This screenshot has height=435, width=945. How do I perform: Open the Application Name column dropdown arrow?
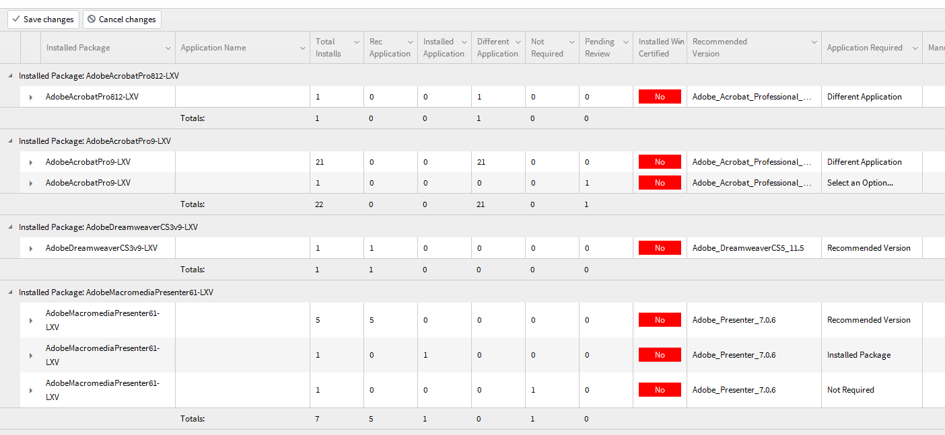(302, 48)
